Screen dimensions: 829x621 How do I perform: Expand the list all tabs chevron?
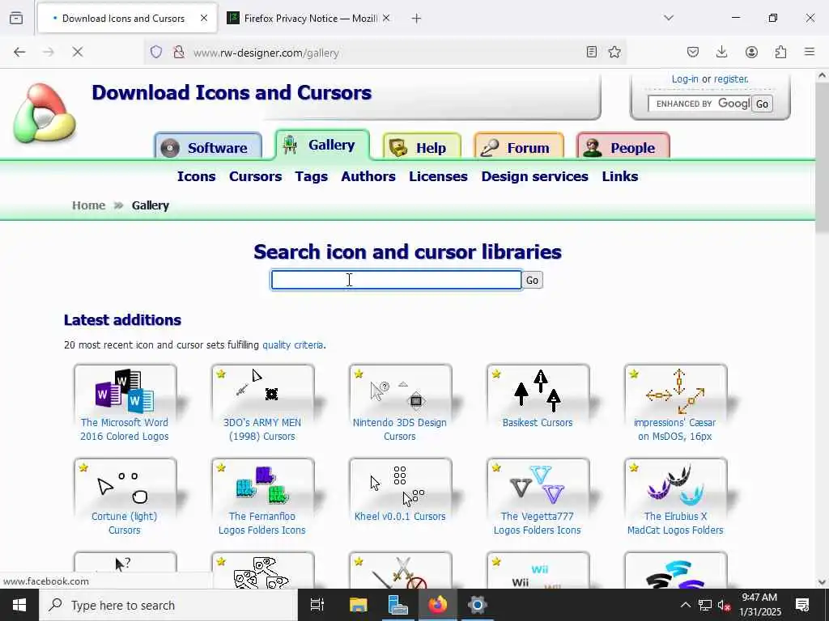669,18
